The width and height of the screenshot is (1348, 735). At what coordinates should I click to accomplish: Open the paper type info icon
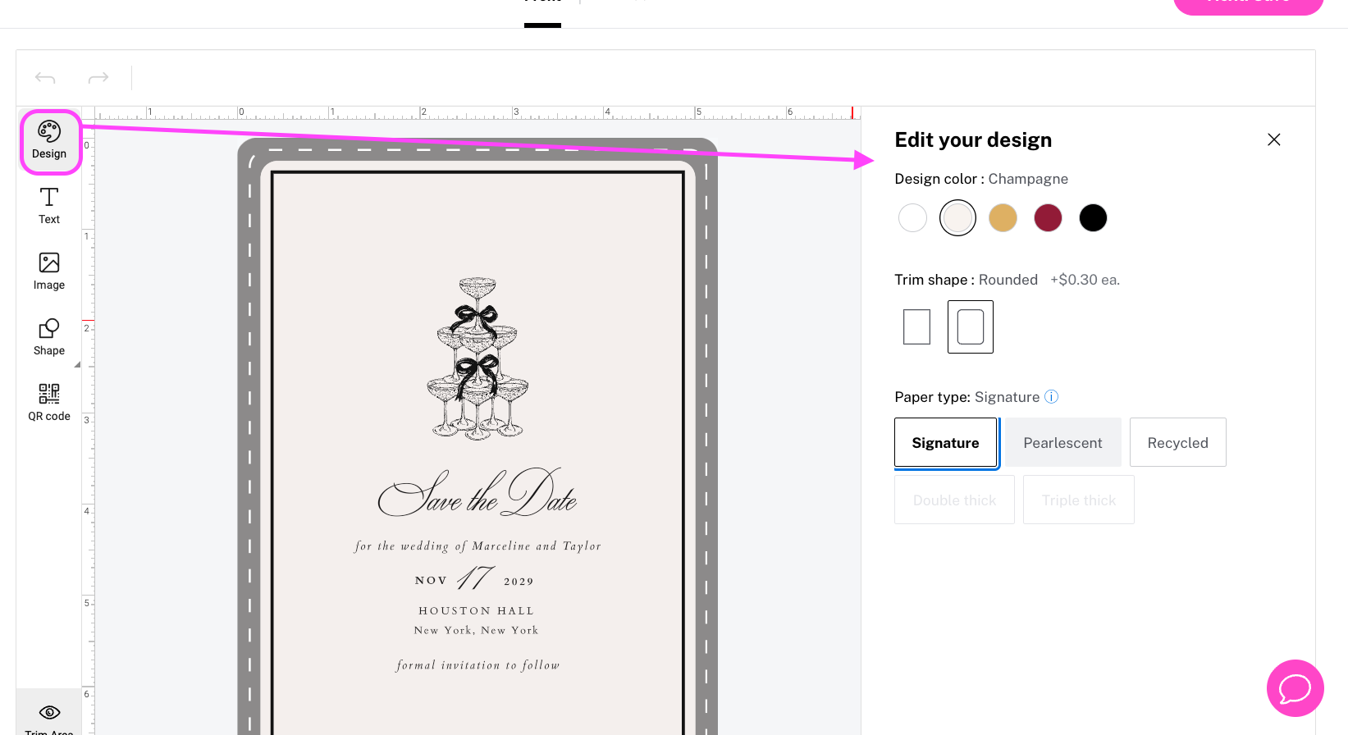pyautogui.click(x=1051, y=397)
